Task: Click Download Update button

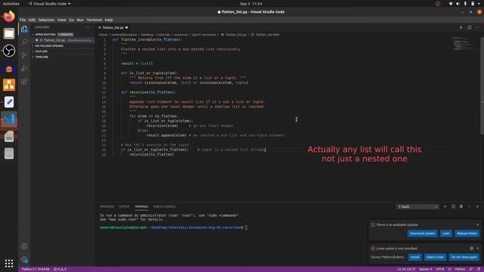Action: point(422,233)
